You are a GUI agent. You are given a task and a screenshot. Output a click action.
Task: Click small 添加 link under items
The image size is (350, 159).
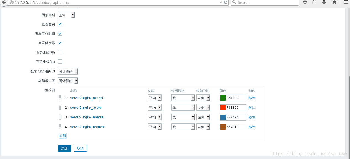tap(63, 136)
